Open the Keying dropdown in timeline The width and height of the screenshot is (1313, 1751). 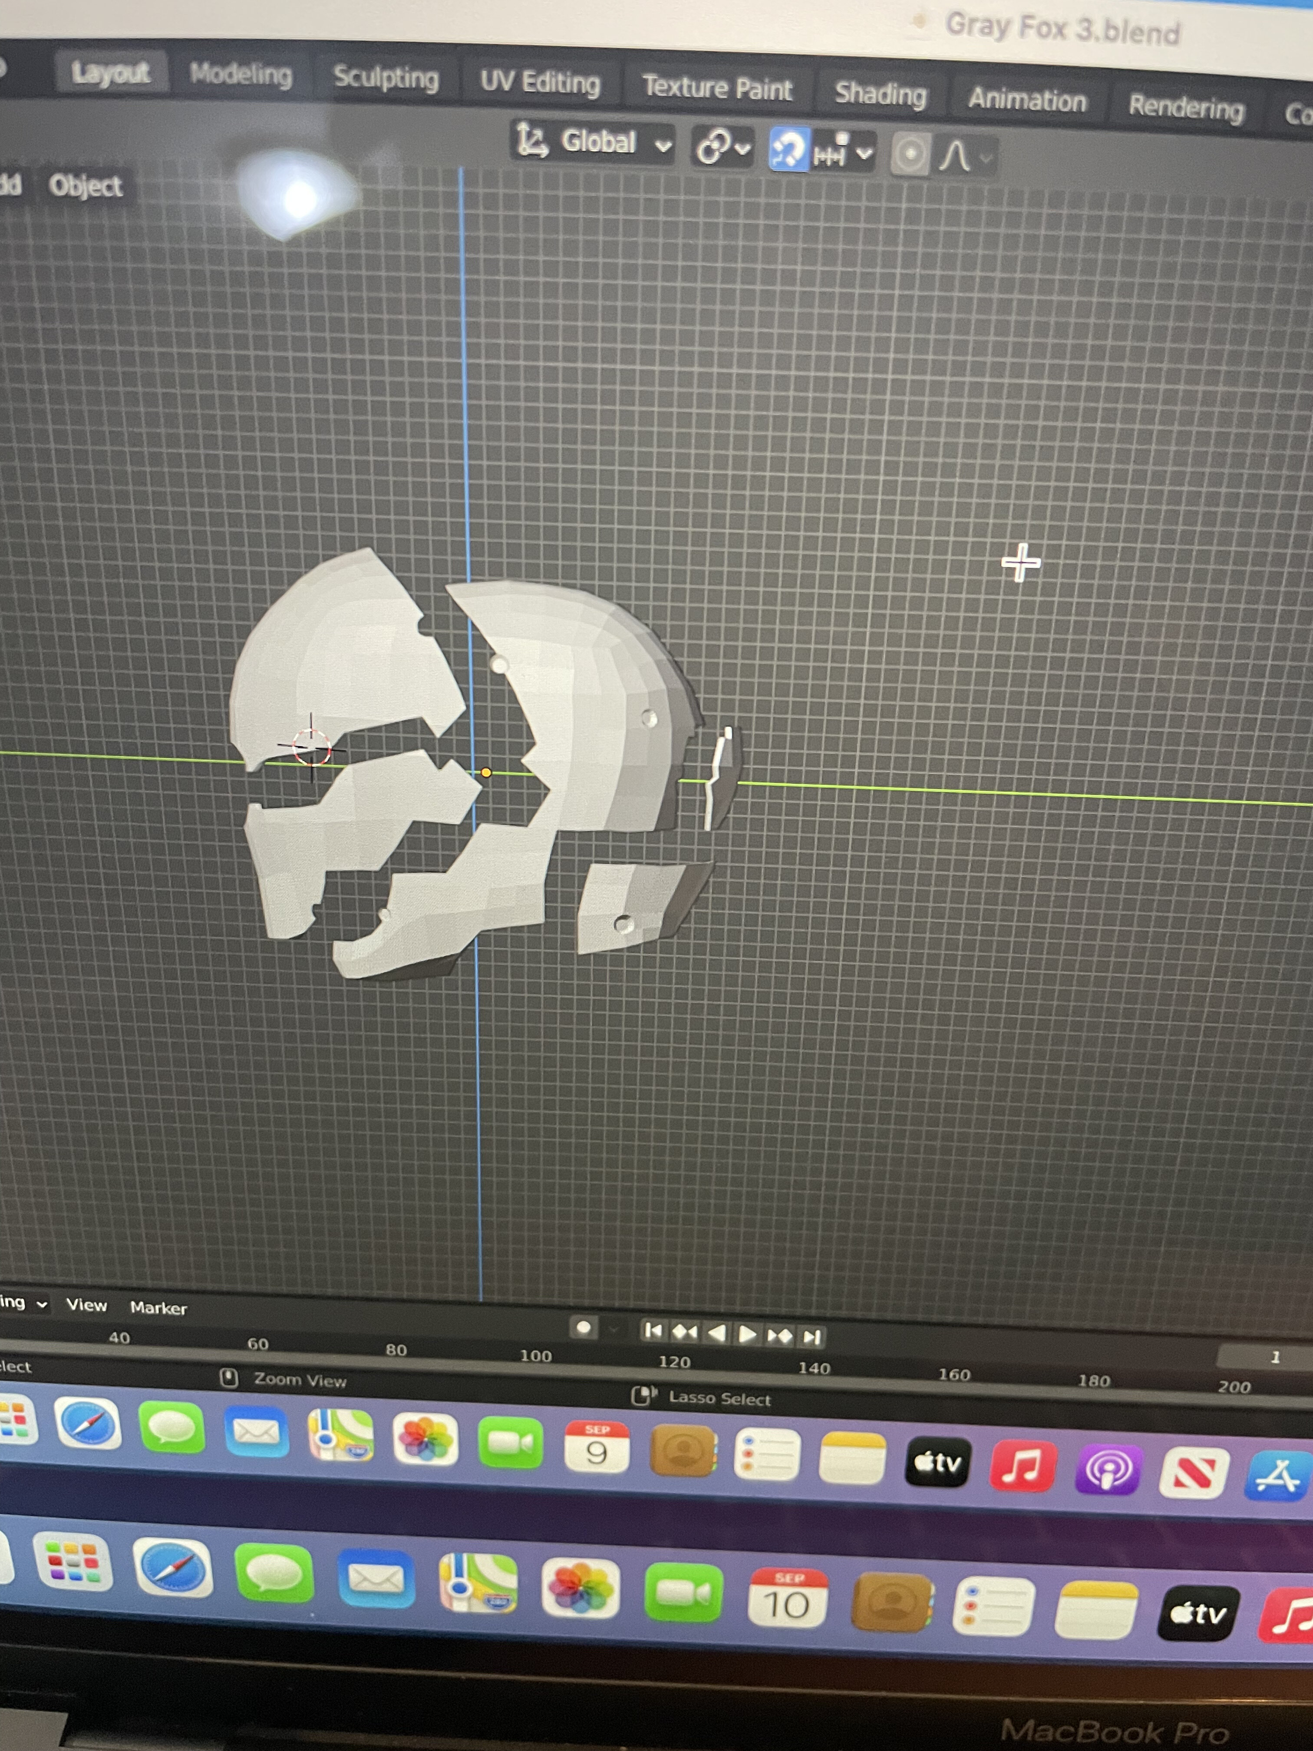24,1303
